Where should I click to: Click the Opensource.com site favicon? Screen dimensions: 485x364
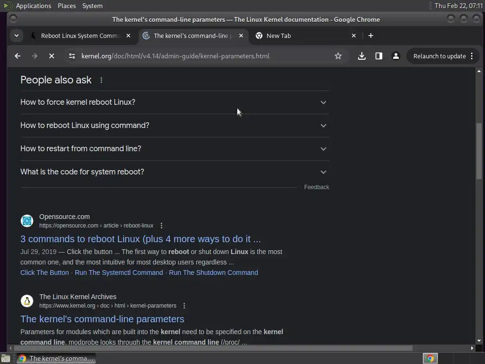tap(27, 221)
